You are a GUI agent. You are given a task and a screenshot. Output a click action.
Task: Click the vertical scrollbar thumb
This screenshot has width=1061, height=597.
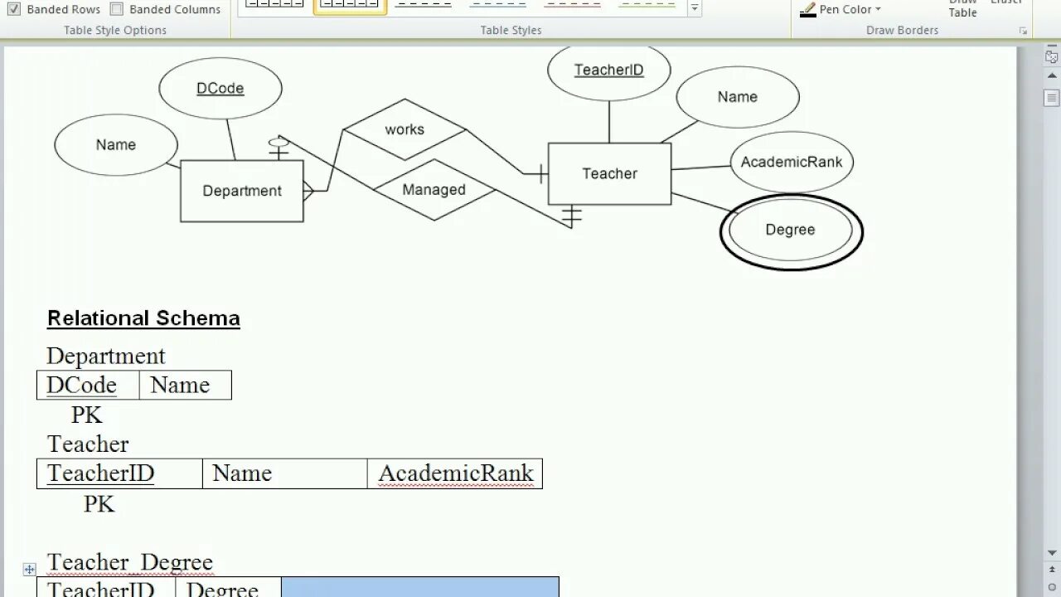click(x=1052, y=97)
